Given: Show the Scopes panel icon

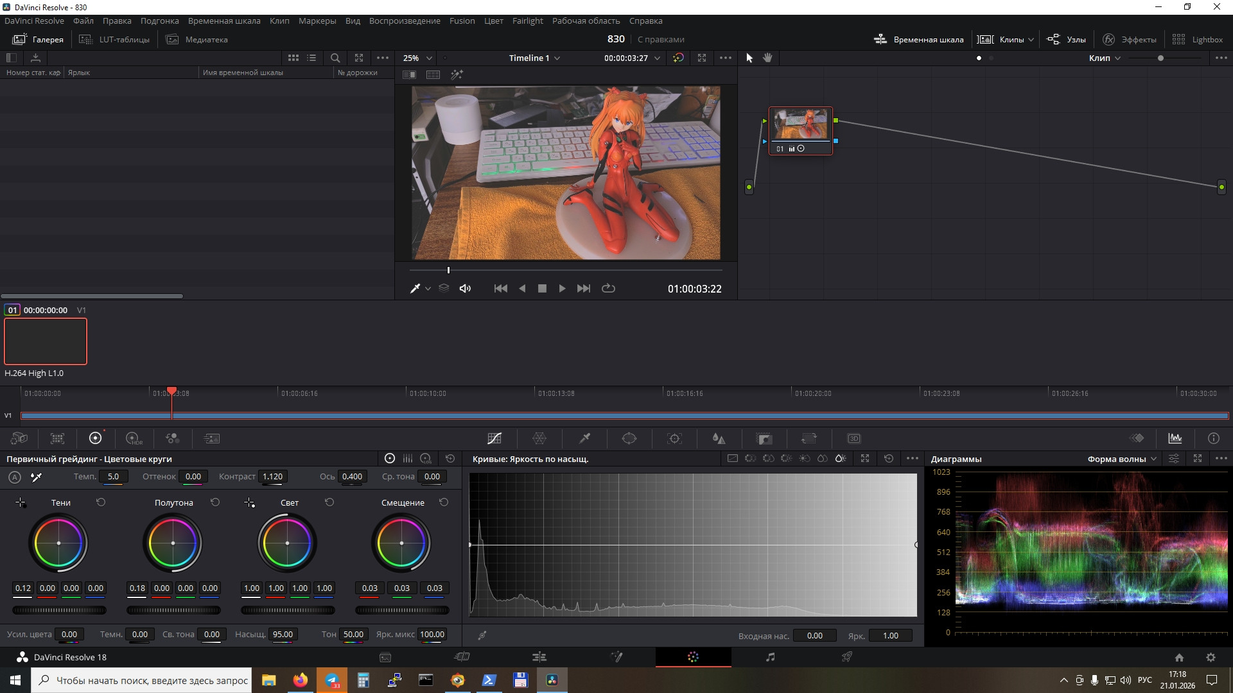Looking at the screenshot, I should coord(1175,438).
